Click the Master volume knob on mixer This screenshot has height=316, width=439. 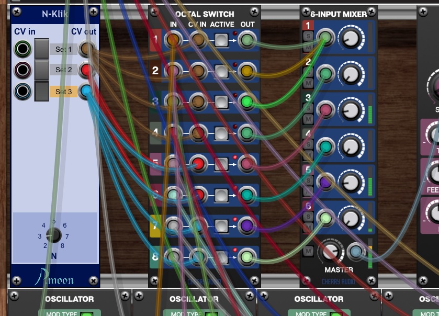[x=331, y=251]
